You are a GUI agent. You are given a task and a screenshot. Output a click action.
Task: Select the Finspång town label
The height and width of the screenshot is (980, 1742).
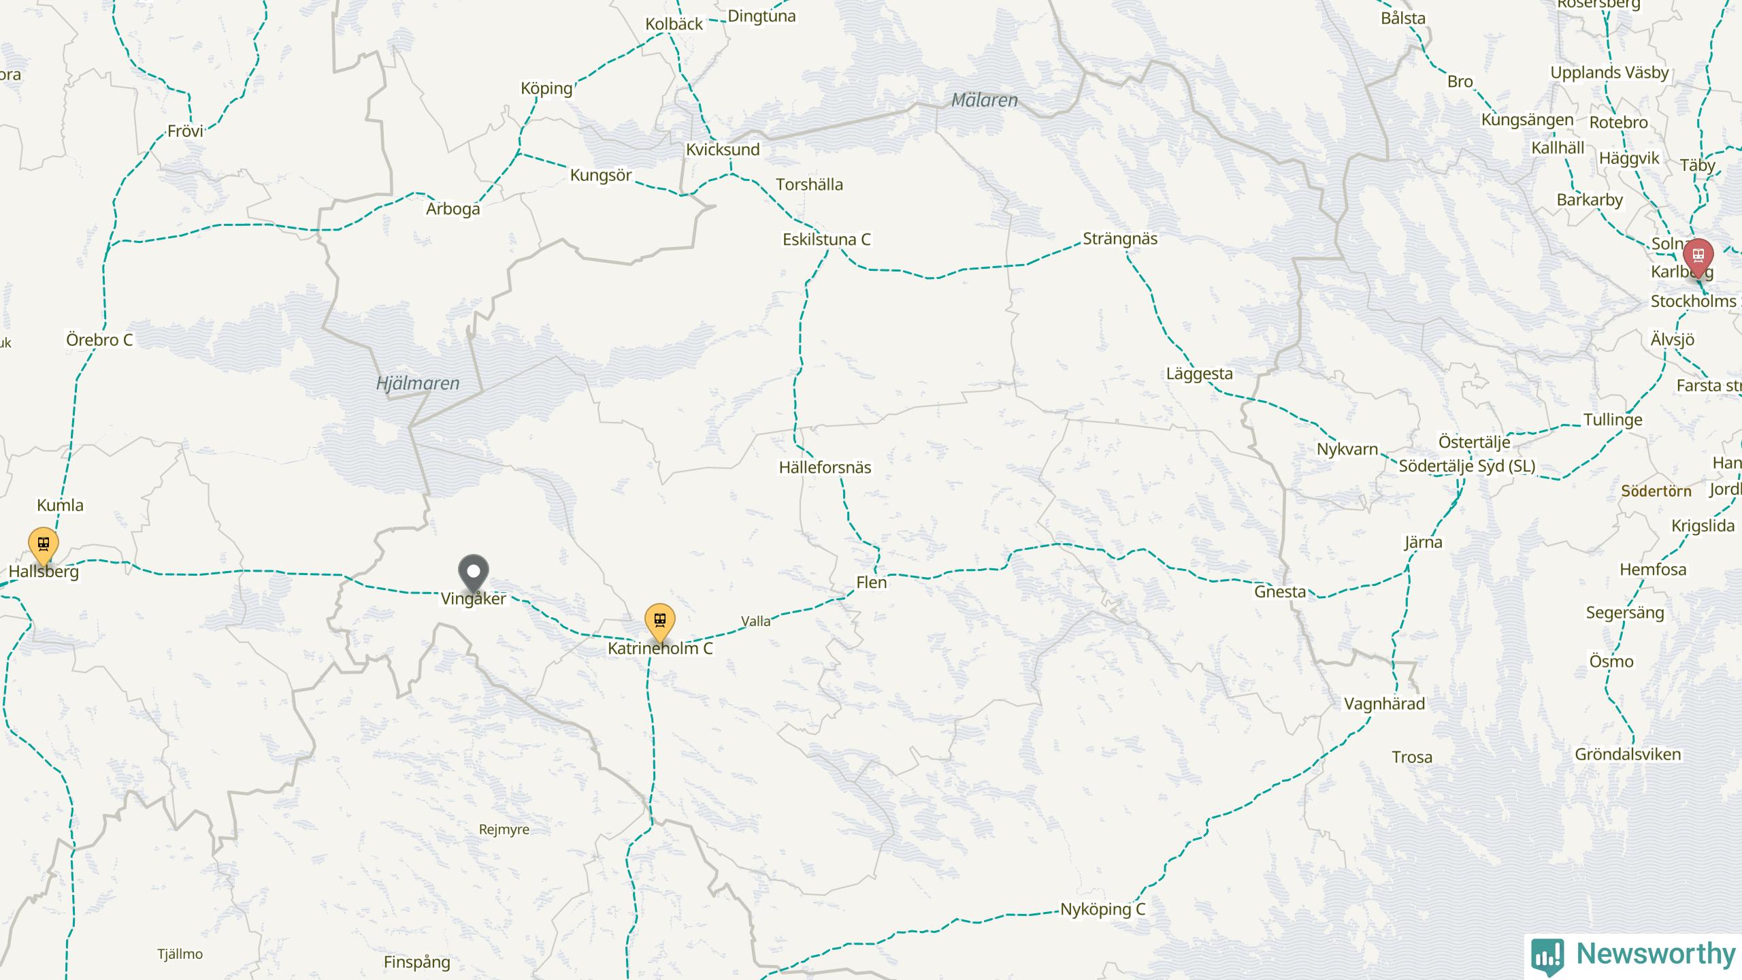[x=416, y=962]
